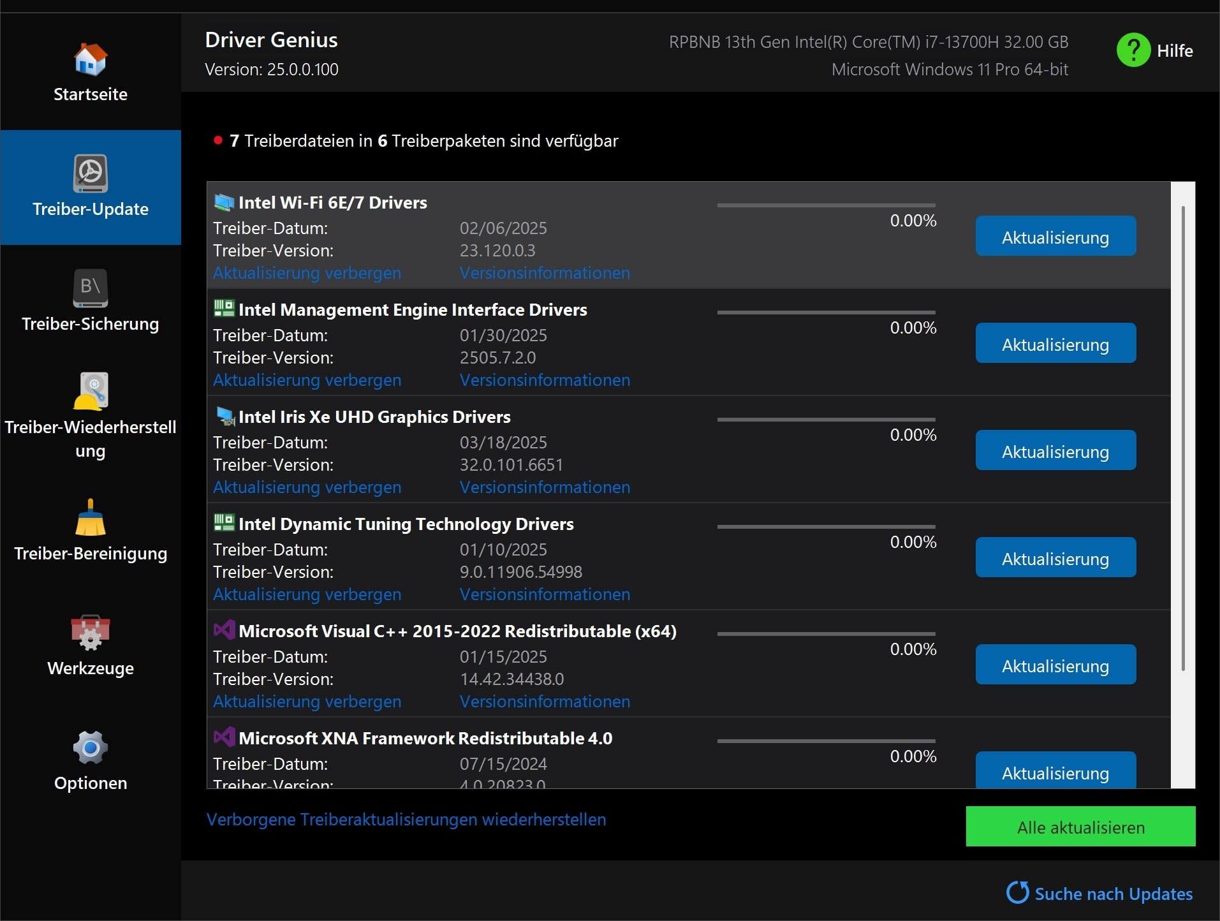
Task: Click Verborgene Treiberaktualisierungen wiederherstellen link
Action: click(406, 820)
